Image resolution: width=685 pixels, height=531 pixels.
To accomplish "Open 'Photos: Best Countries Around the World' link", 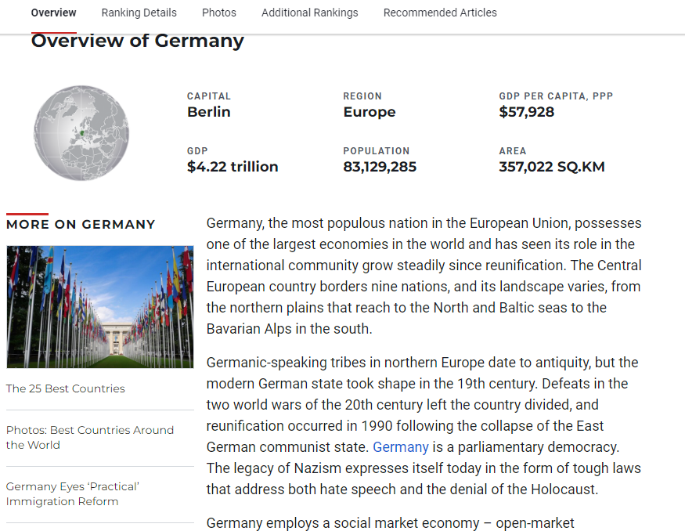I will coord(89,437).
